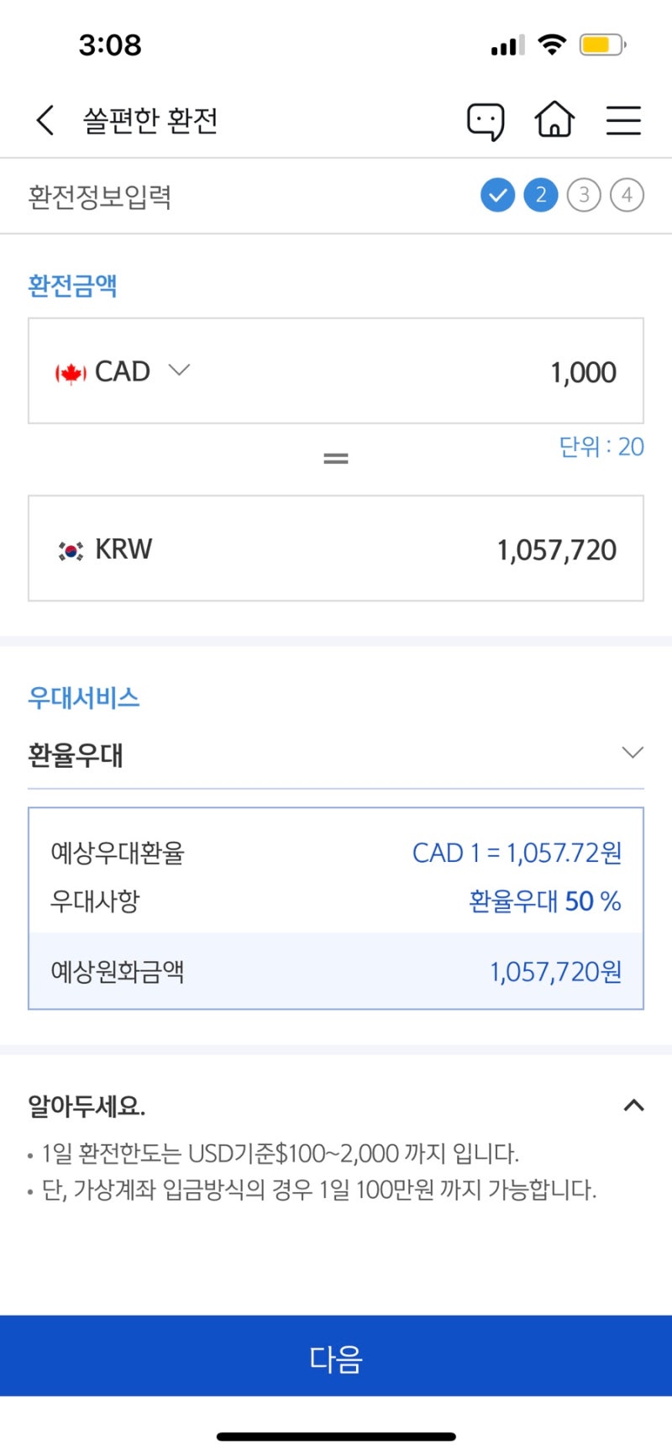Tap the completed checkmark step indicator

[497, 194]
